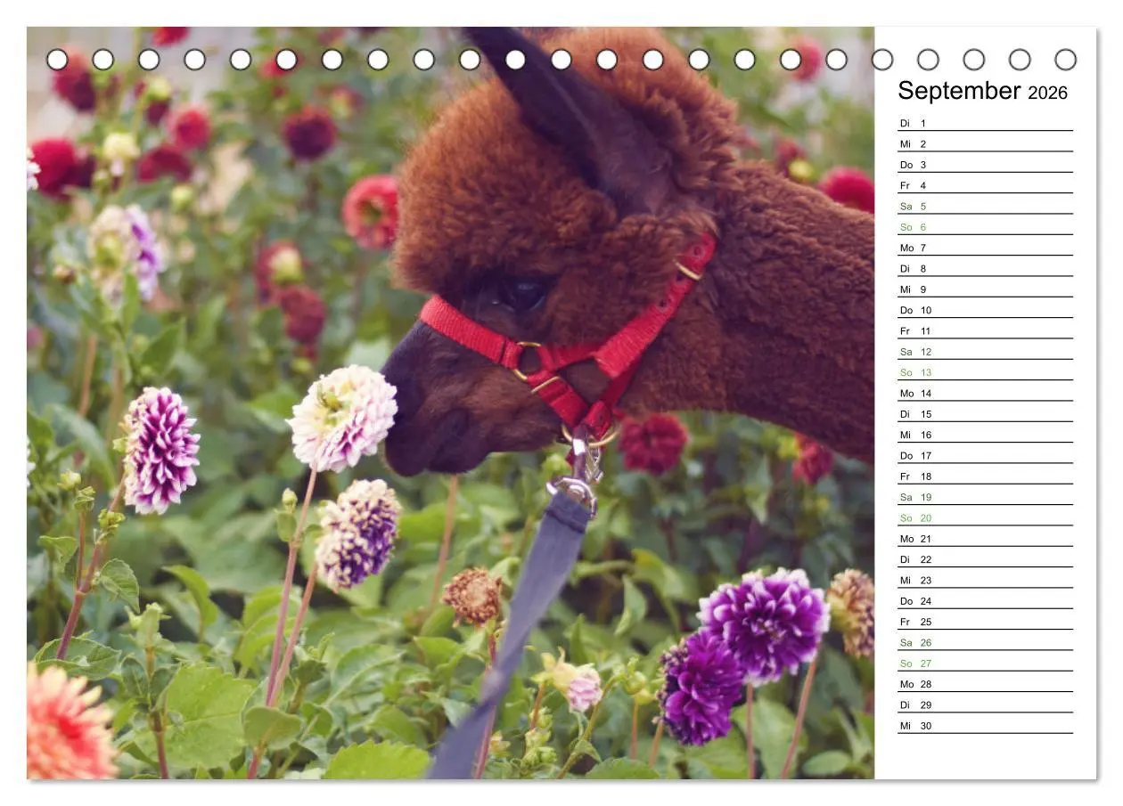
Task: Select the Sa 12 weekend row
Action: pyautogui.click(x=985, y=352)
